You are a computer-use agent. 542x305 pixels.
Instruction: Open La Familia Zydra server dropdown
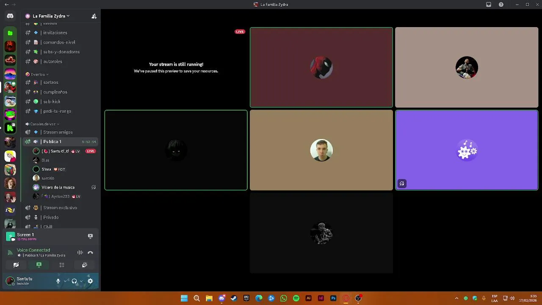pyautogui.click(x=51, y=16)
